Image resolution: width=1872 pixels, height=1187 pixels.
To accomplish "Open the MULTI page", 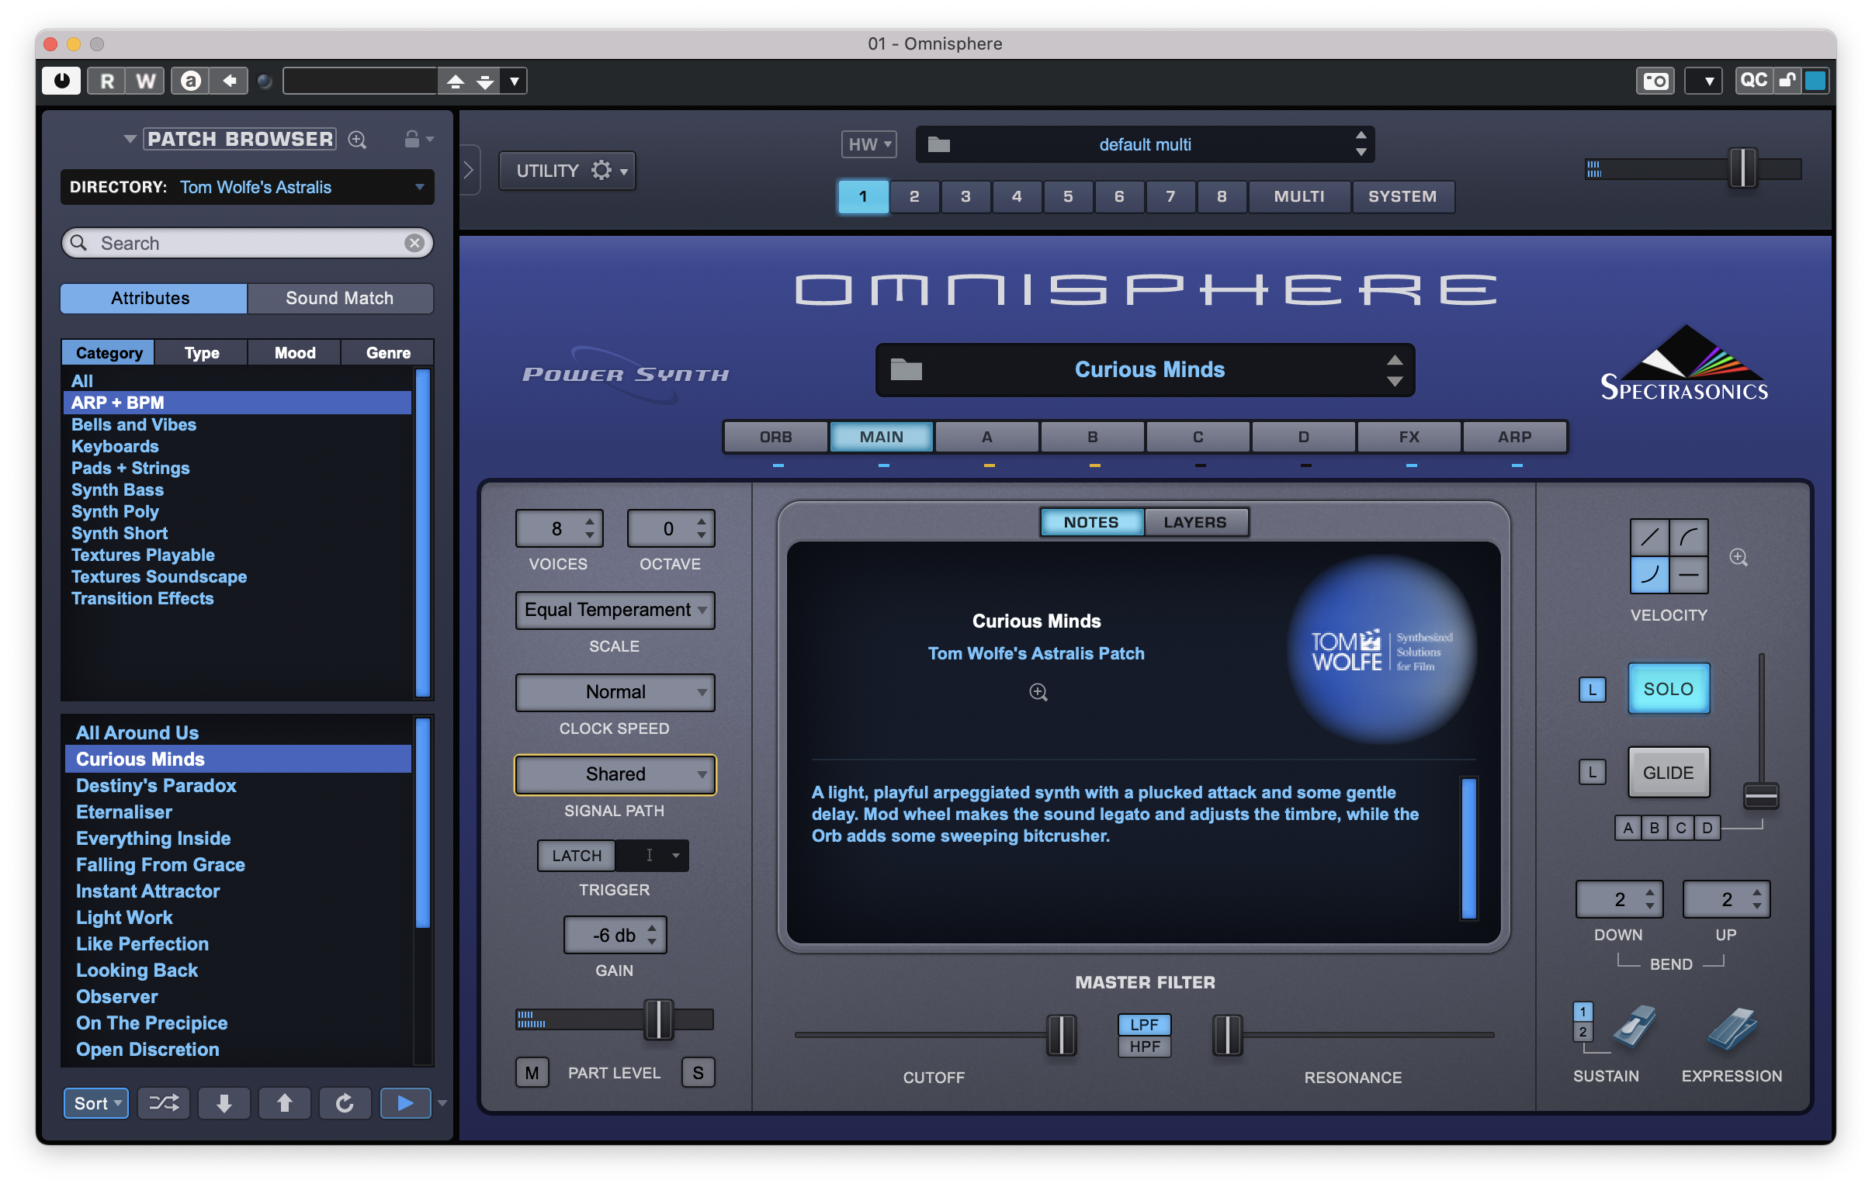I will pos(1299,196).
